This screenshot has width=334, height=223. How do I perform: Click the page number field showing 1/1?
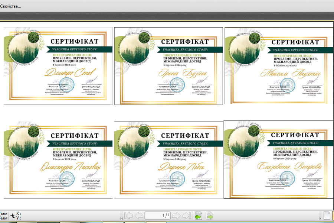point(157,216)
